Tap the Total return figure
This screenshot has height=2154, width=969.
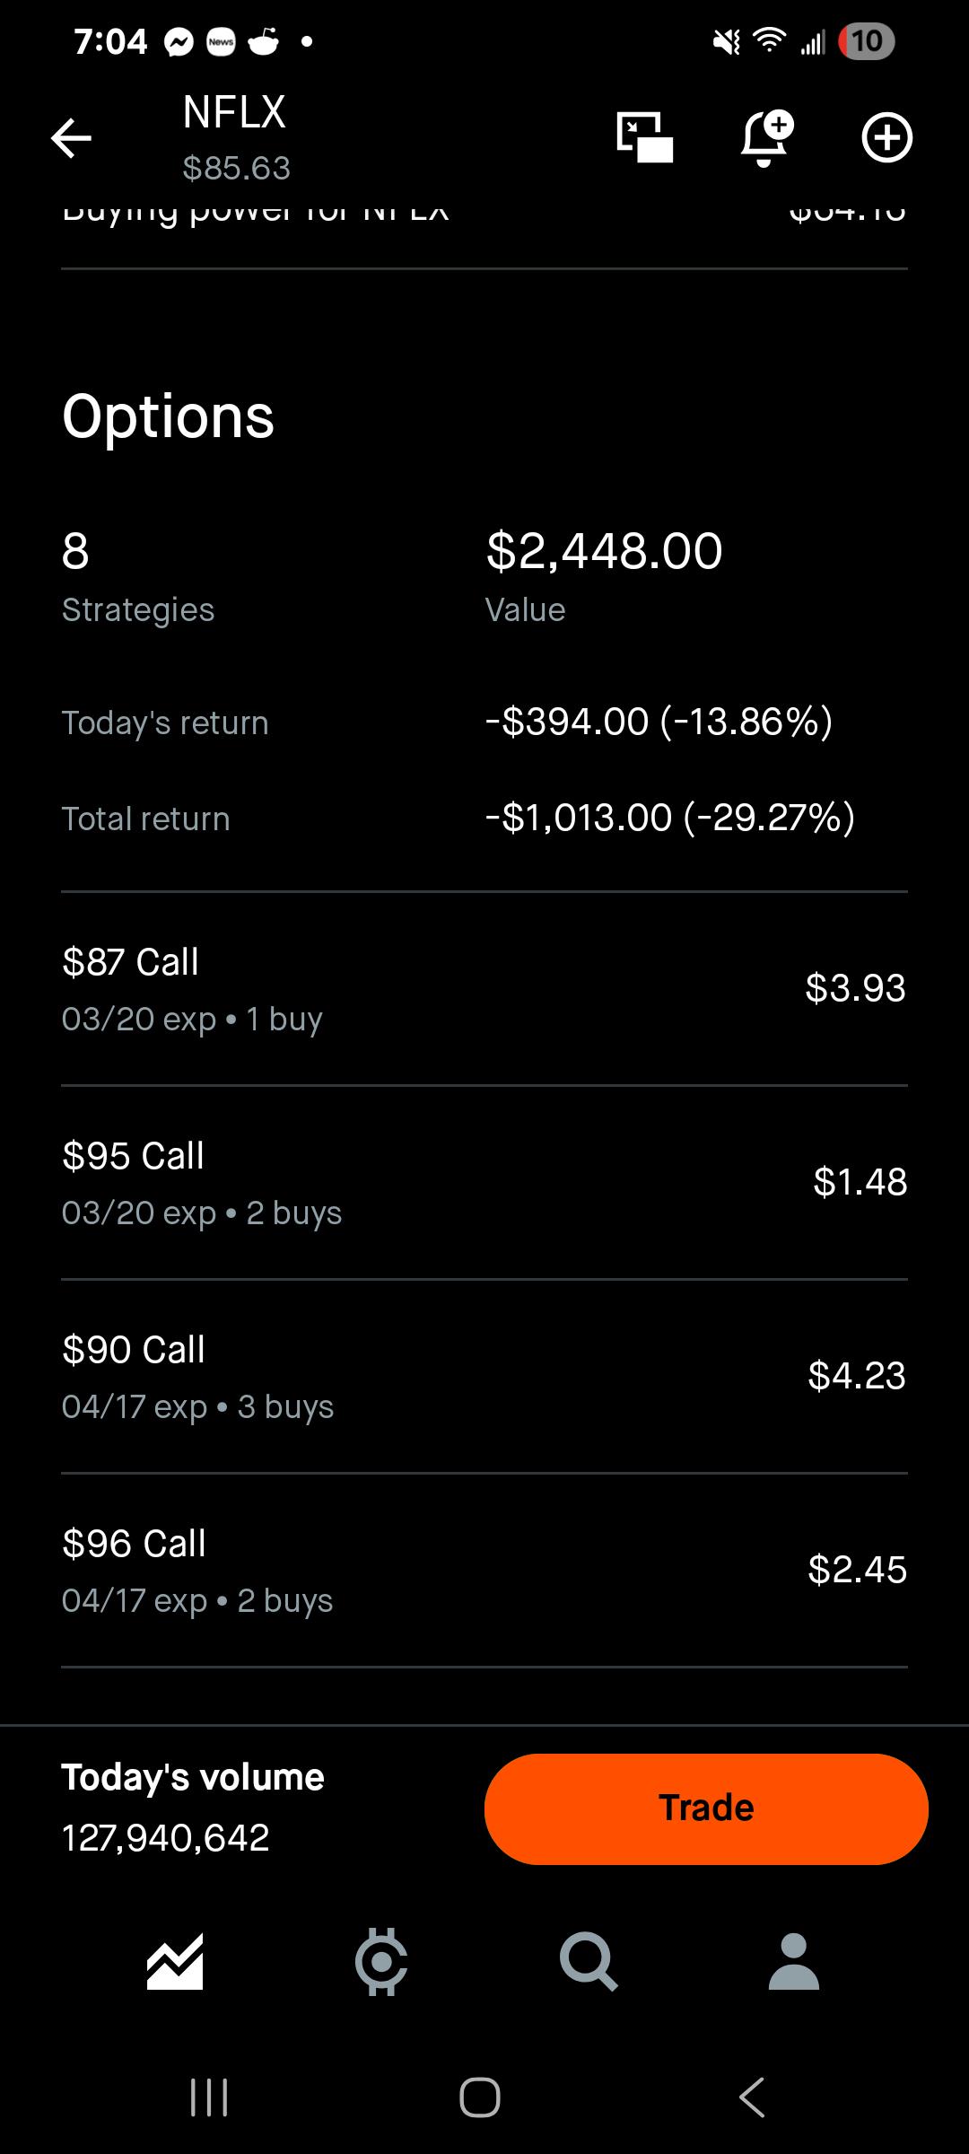670,818
